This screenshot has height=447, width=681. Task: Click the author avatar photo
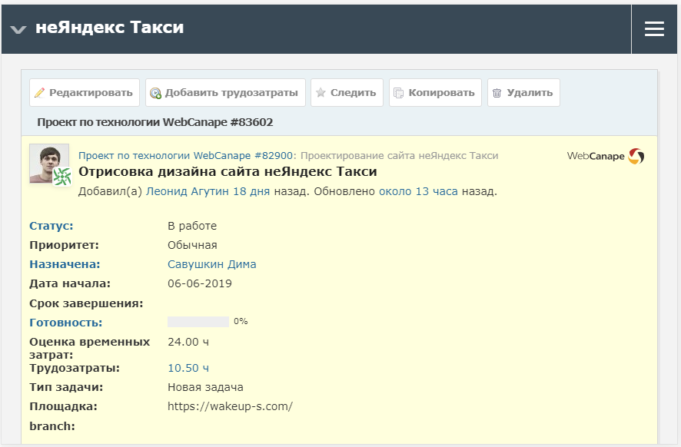click(x=49, y=163)
